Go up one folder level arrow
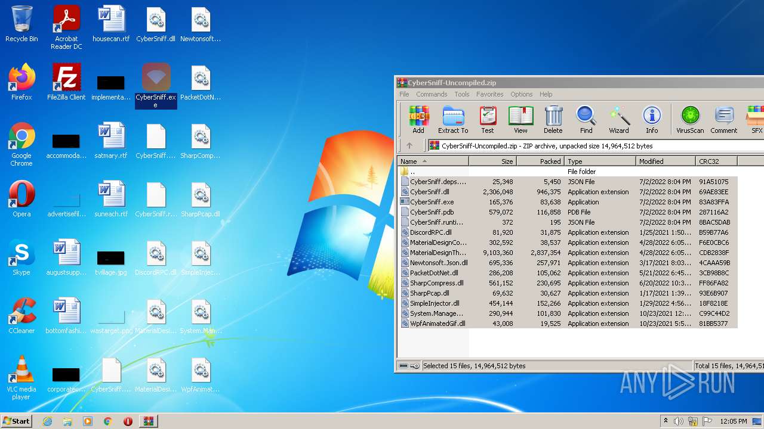Image resolution: width=764 pixels, height=429 pixels. pyautogui.click(x=409, y=145)
